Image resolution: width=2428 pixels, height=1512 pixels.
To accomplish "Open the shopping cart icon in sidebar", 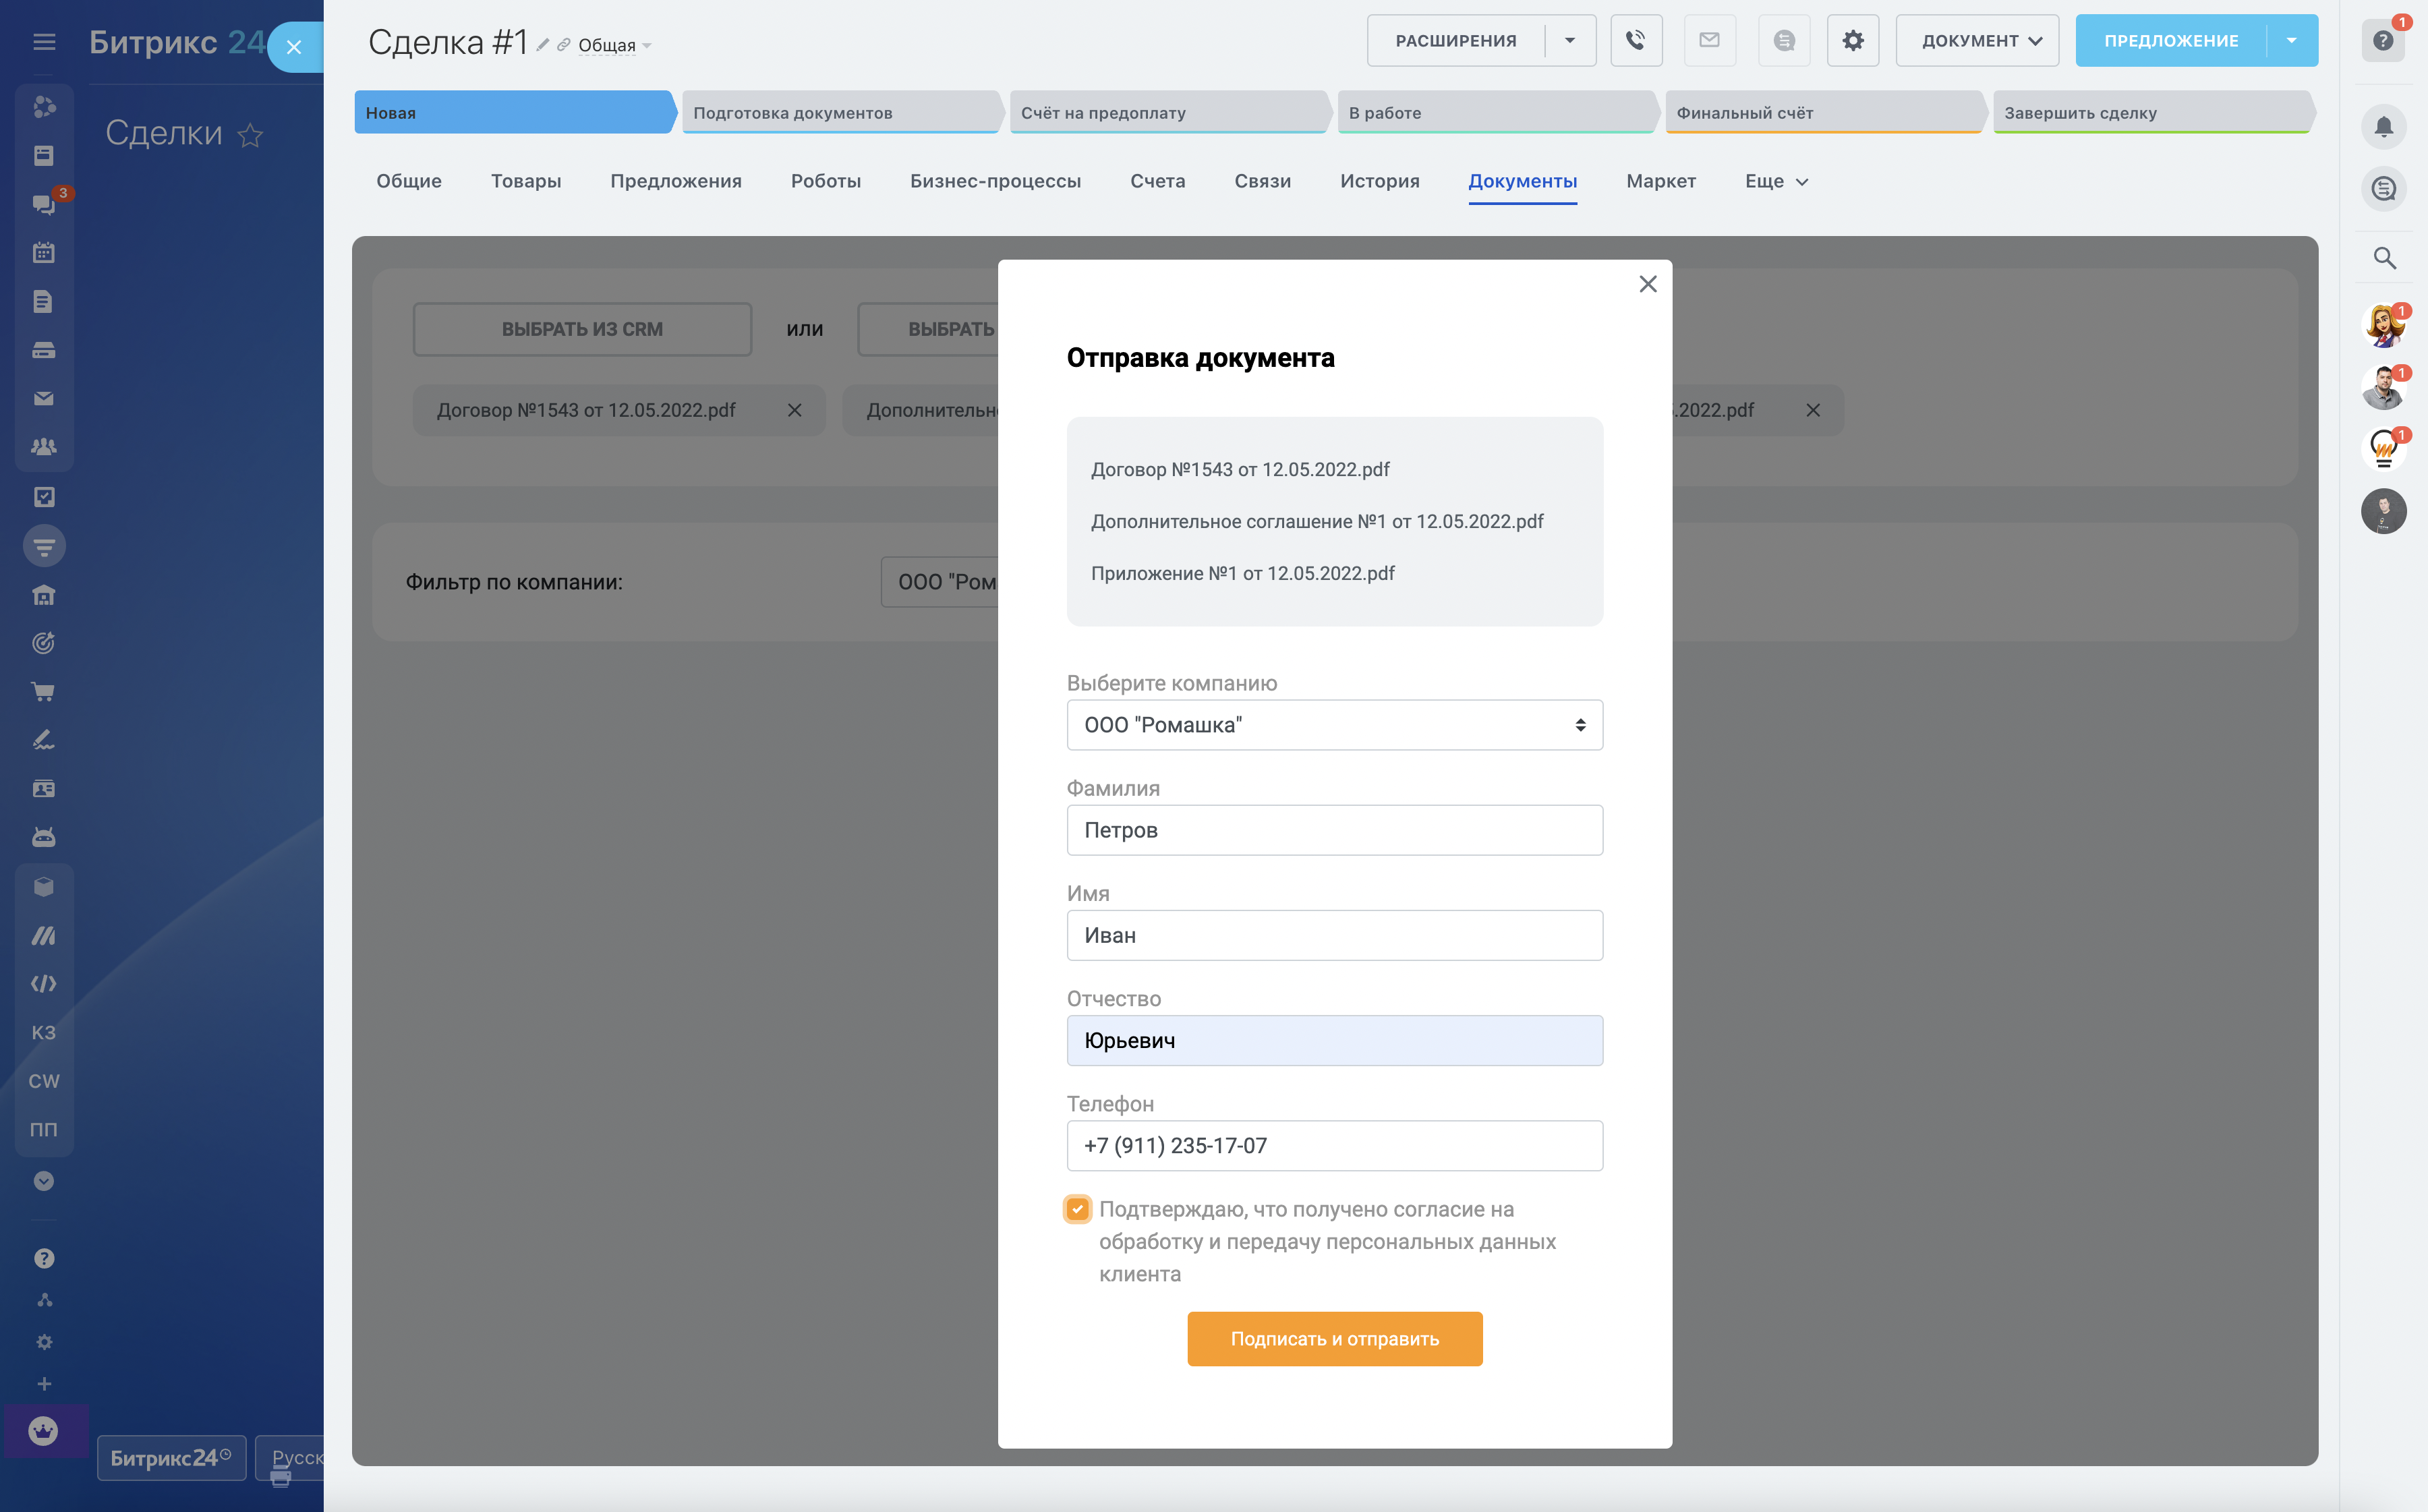I will (x=43, y=692).
